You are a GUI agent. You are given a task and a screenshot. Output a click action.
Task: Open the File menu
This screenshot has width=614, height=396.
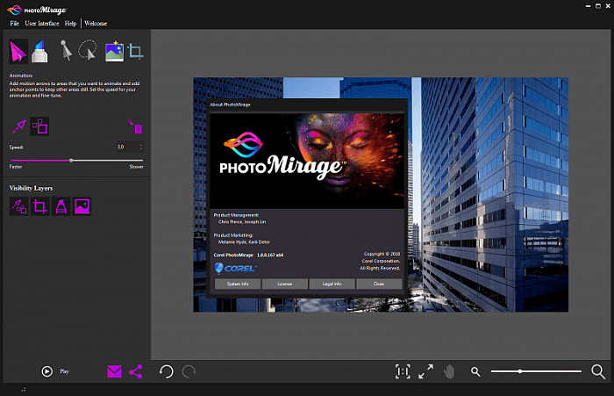click(15, 24)
